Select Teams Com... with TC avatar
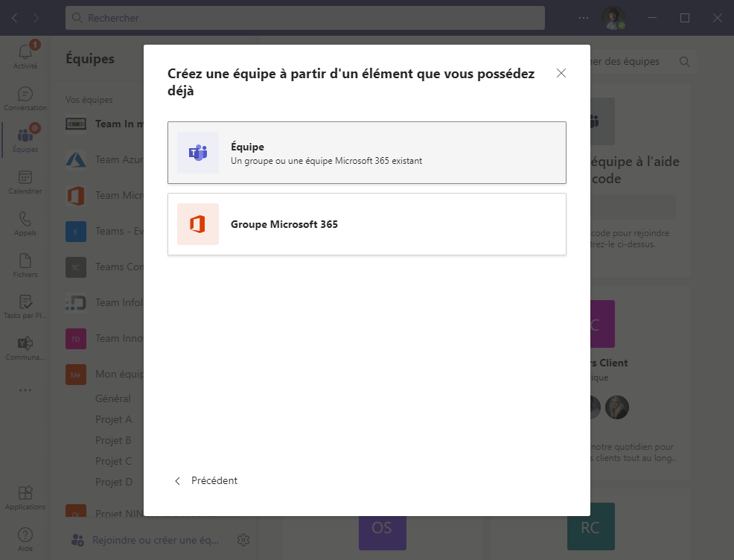734x560 pixels. [x=104, y=267]
